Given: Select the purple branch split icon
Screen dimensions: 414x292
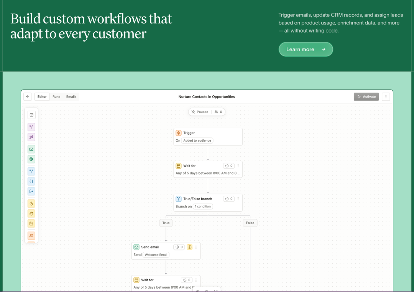Looking at the screenshot, I should 31,127.
